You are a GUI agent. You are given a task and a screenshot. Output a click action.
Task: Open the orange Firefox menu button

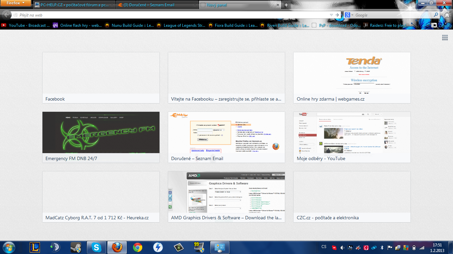pyautogui.click(x=16, y=3)
